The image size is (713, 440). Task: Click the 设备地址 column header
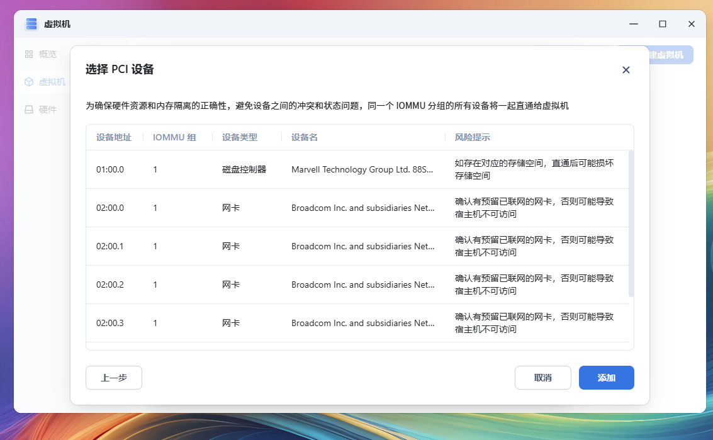click(x=114, y=137)
